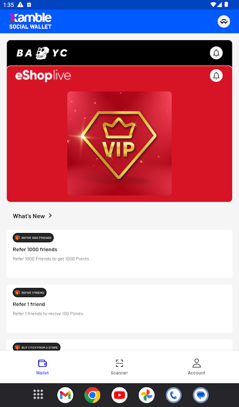Launch Gmail from the dock
Viewport: 239px width, 407px height.
(65, 395)
